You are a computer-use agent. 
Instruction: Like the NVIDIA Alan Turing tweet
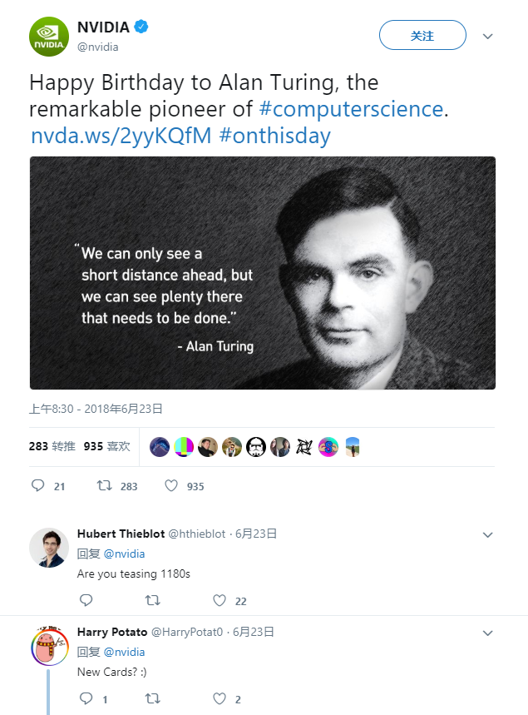point(170,485)
